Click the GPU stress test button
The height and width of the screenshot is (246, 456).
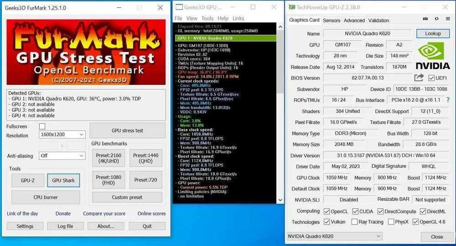click(127, 131)
